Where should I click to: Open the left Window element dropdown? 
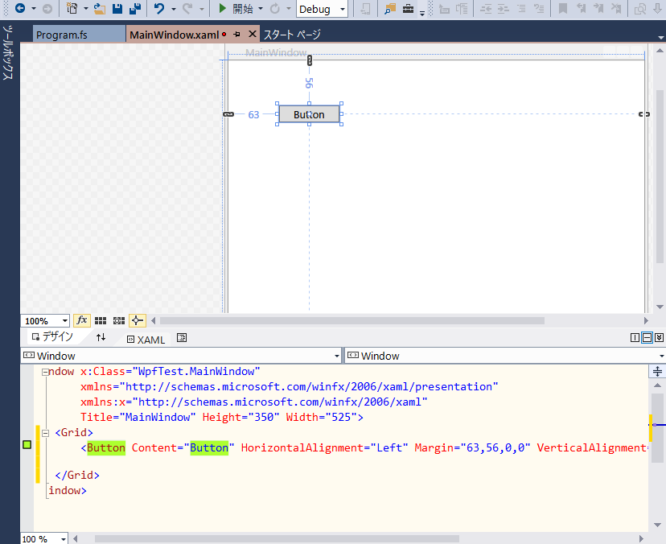[180, 356]
